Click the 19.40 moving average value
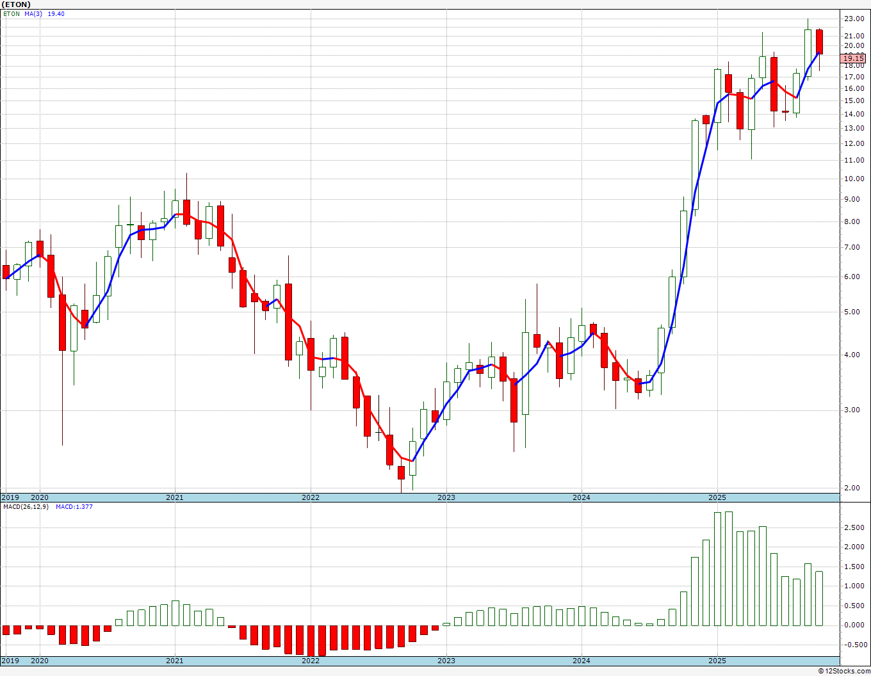 click(x=56, y=13)
